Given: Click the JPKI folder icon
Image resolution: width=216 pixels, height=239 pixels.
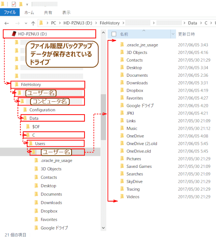Looking at the screenshot, I should pos(122,113).
